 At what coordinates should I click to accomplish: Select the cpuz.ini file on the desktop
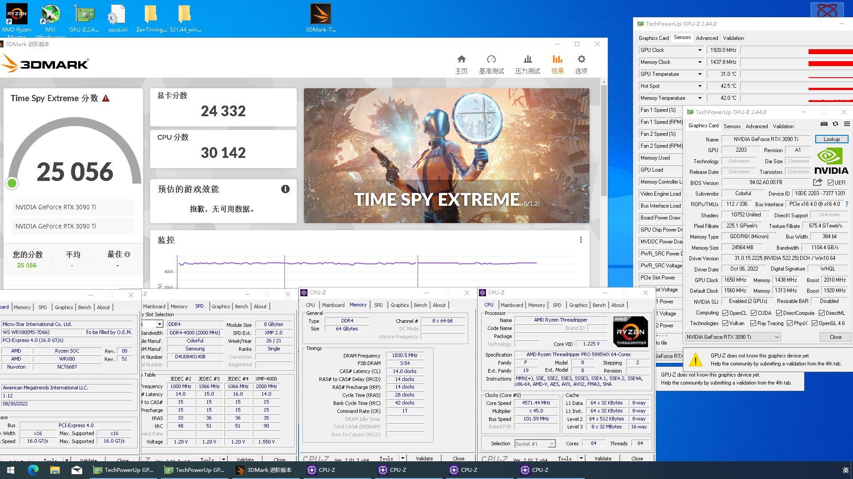(x=118, y=19)
